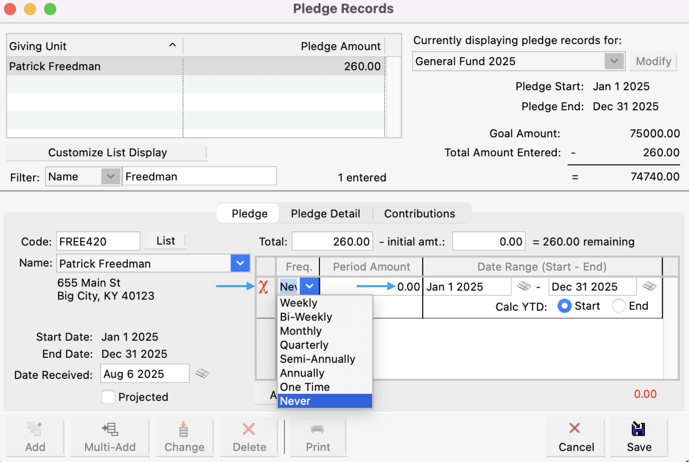Click inside the Freedman filter text field
Viewport: 689px width, 462px height.
(200, 176)
